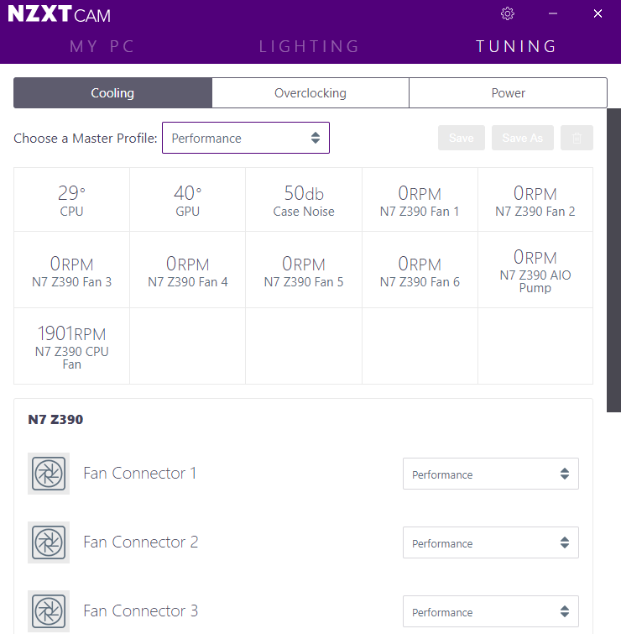Image resolution: width=621 pixels, height=634 pixels.
Task: Click the 40° GPU temperature tile
Action: tap(187, 200)
